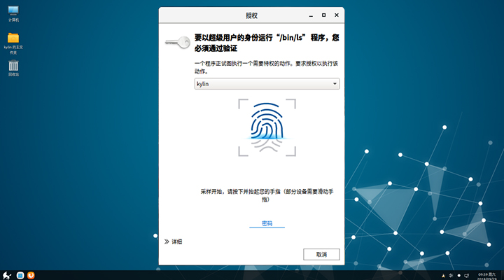Close the 授权 dialog window
This screenshot has width=504, height=280.
point(335,15)
